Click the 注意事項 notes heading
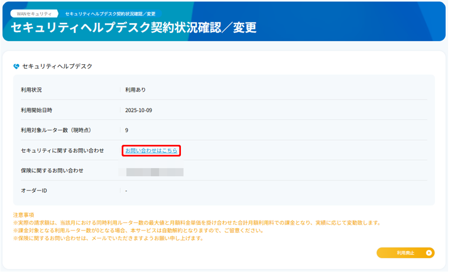449x272 pixels. (24, 215)
